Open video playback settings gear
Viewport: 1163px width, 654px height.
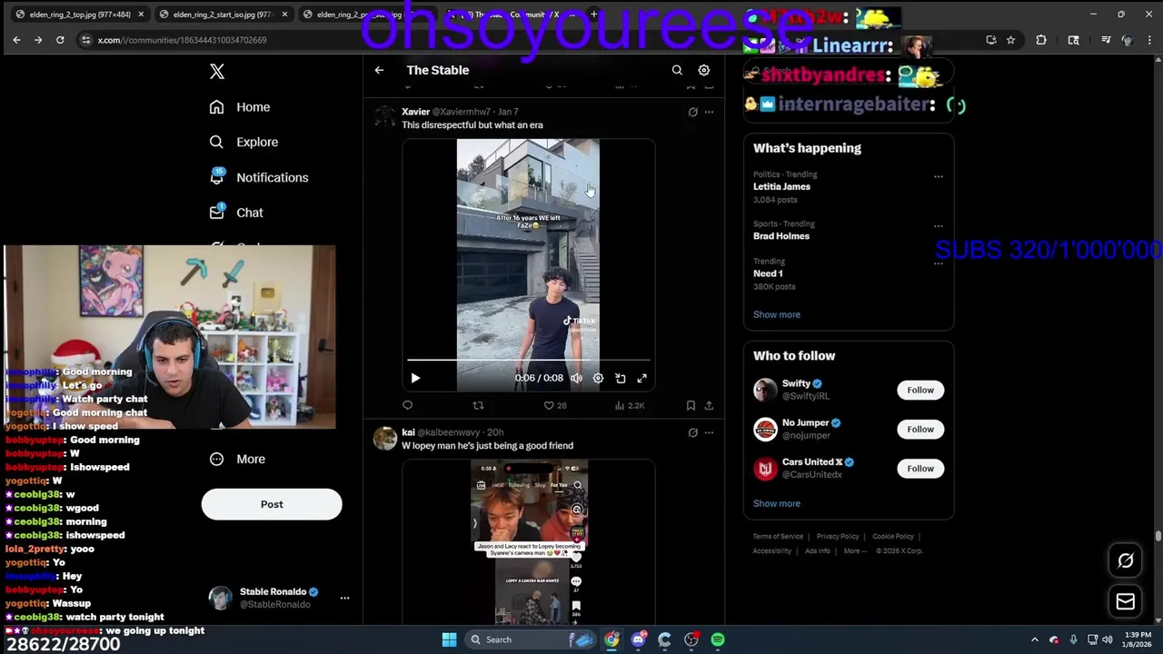[x=598, y=378]
